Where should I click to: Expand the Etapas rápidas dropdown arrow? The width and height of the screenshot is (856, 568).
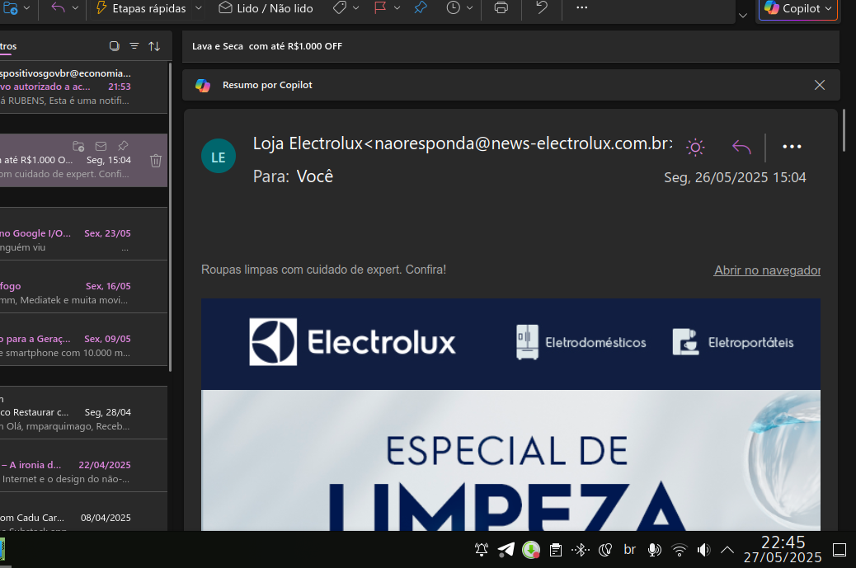click(199, 8)
